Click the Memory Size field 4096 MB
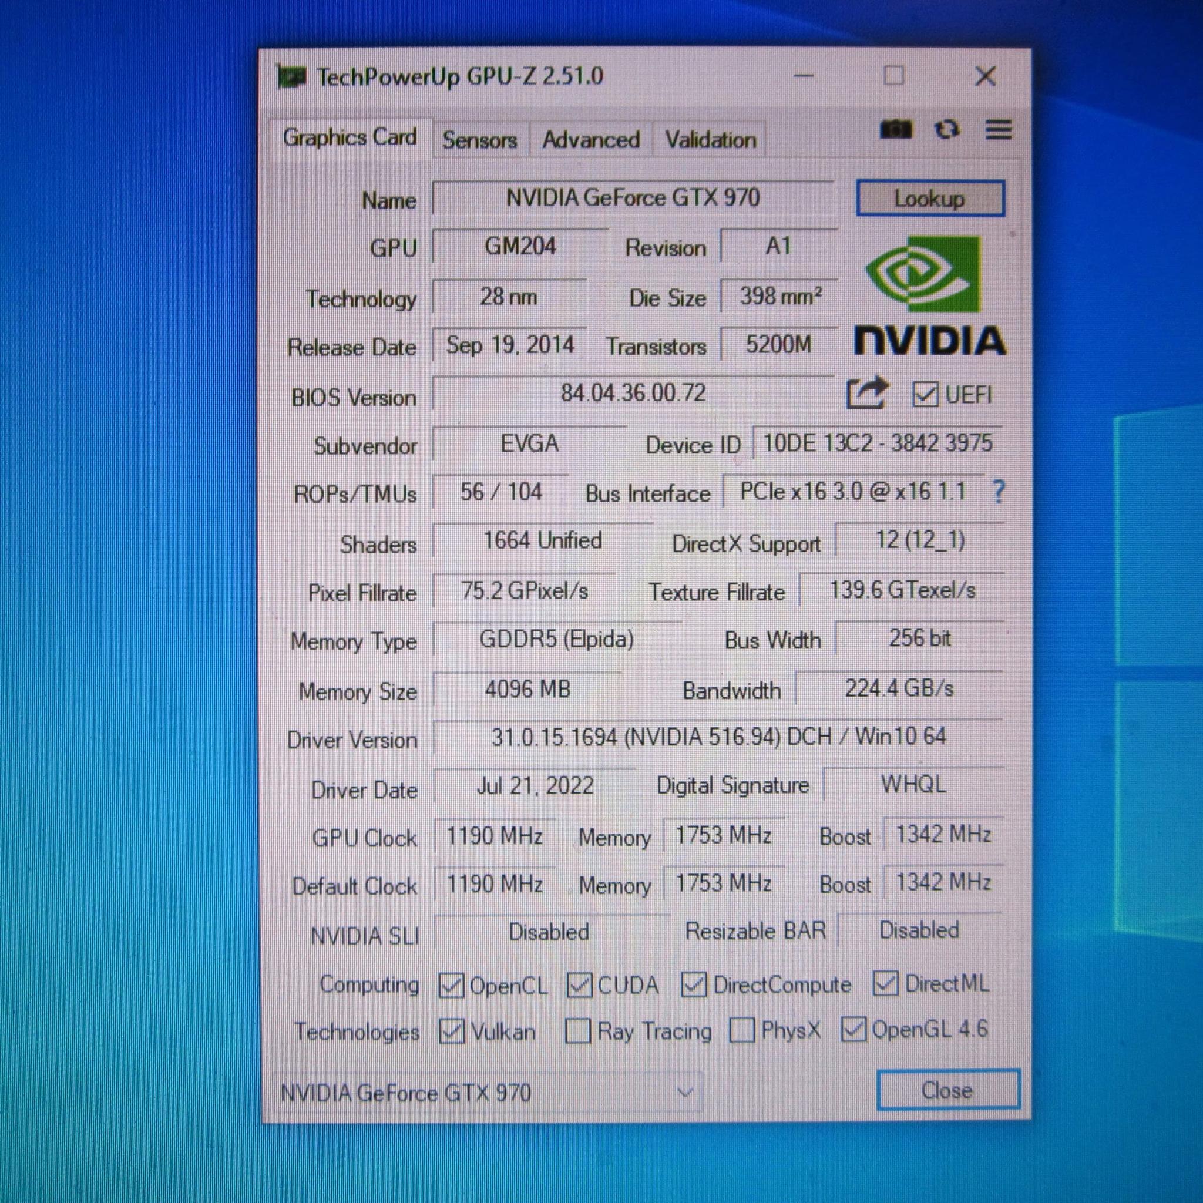The height and width of the screenshot is (1203, 1203). point(527,689)
